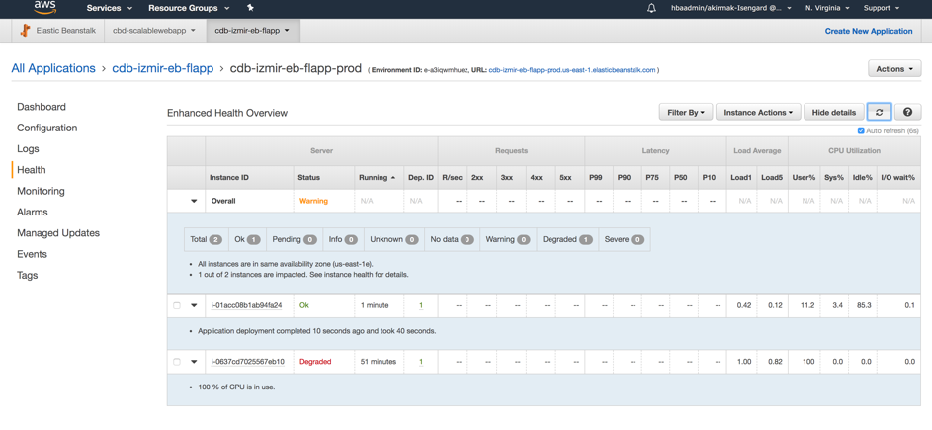Click the refresh health data icon

click(x=879, y=112)
